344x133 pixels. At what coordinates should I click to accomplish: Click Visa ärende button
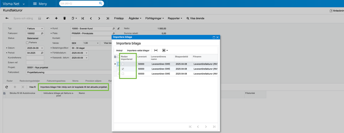tap(195, 18)
